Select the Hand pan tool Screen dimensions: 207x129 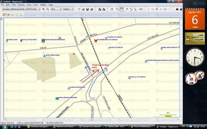click(122, 9)
